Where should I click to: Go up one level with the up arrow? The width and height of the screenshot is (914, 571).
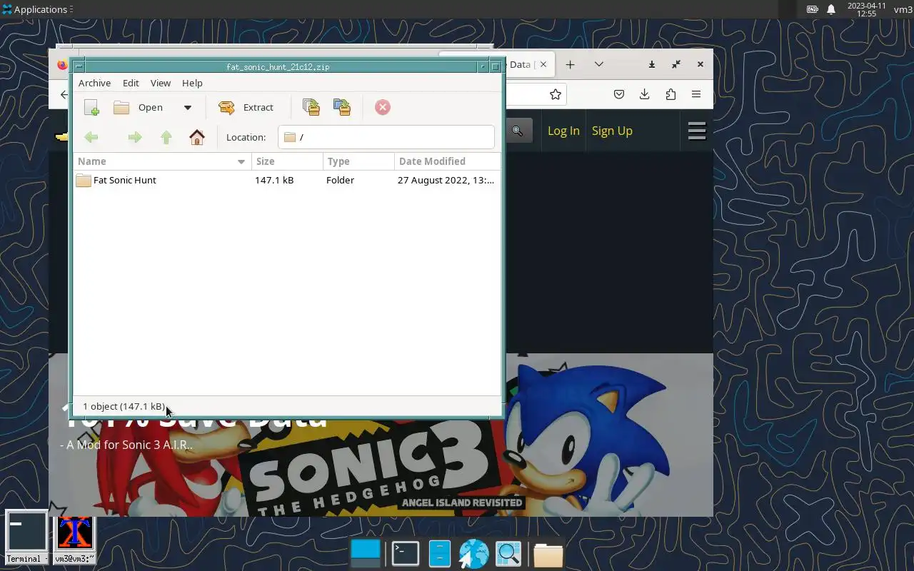click(x=166, y=137)
